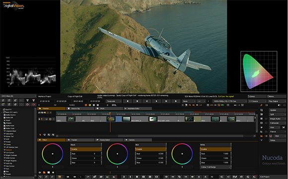The height and width of the screenshot is (179, 288).
Task: Open the Keyframe Editor tab
Action: [138, 109]
